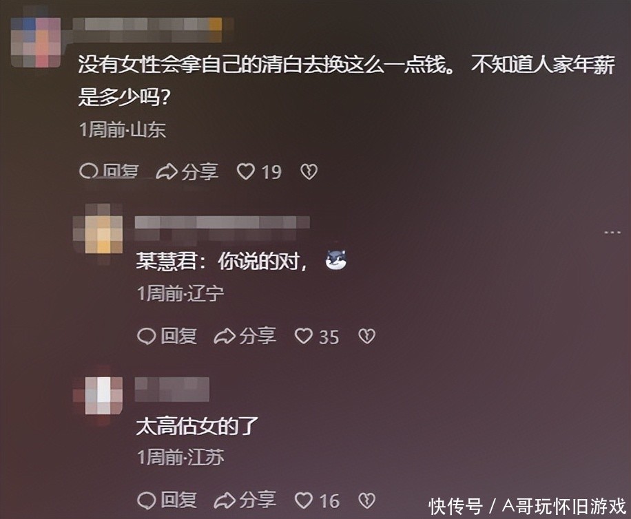Open the three-dots more options menu
Image resolution: width=631 pixels, height=519 pixels.
(612, 233)
